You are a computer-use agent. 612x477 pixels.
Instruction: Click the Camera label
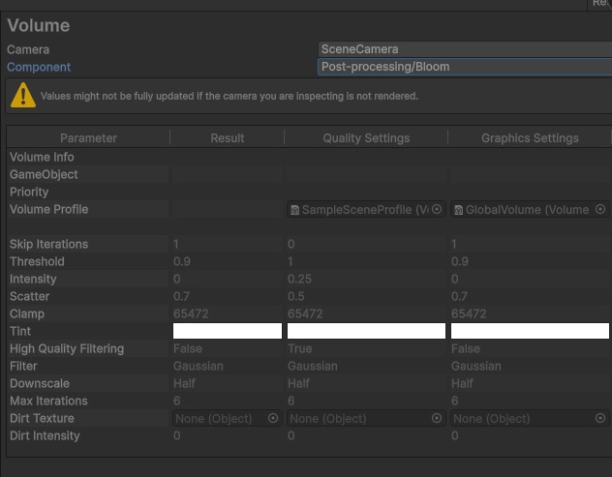pos(28,49)
